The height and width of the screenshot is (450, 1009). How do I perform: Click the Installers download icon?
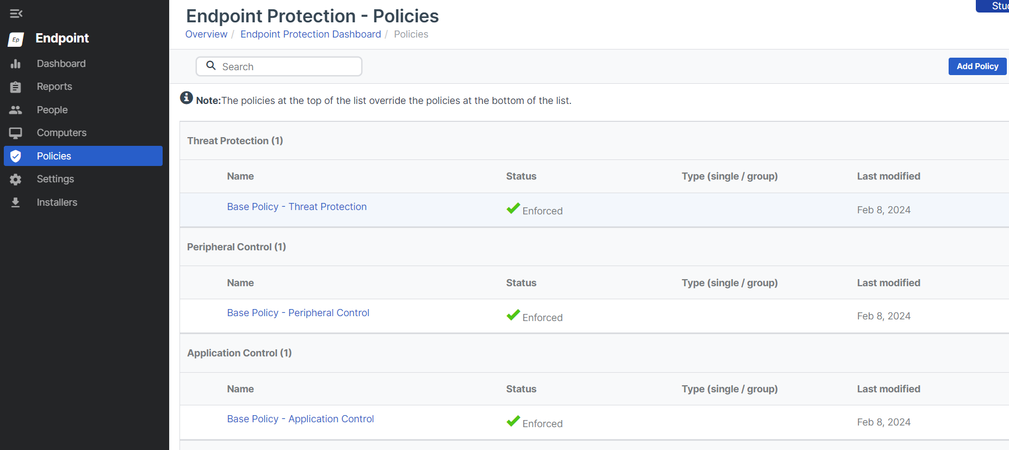click(x=16, y=202)
